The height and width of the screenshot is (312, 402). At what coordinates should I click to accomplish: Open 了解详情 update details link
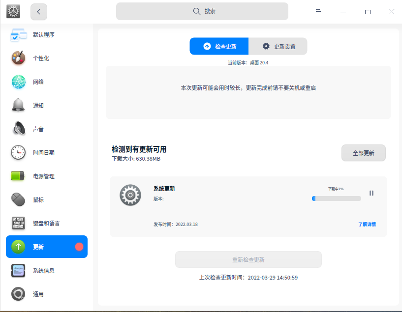pyautogui.click(x=368, y=224)
